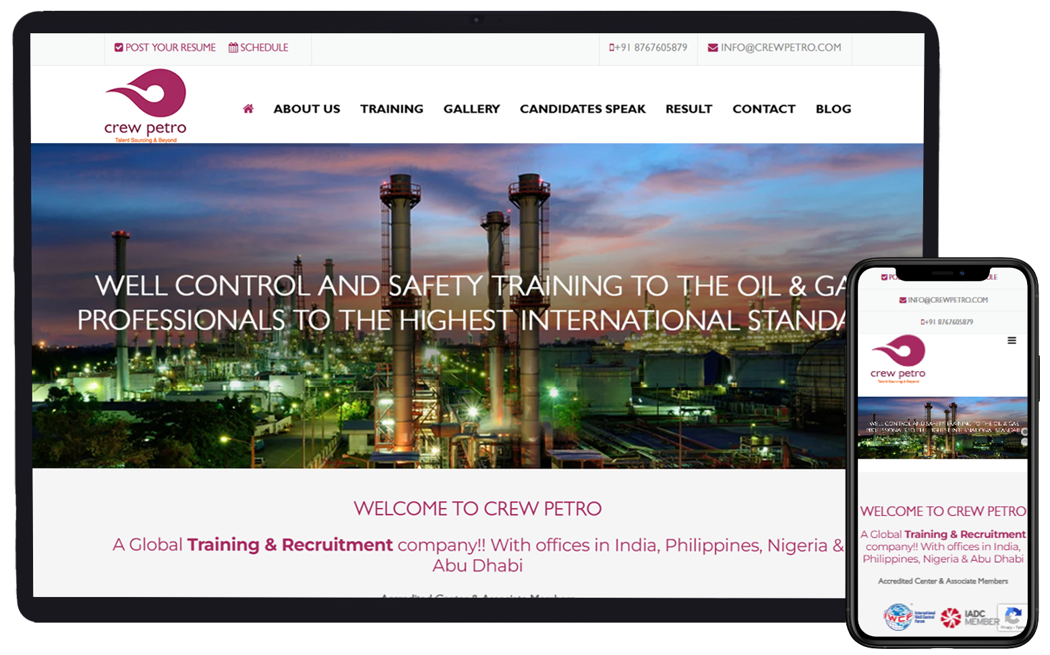Click the IWCF accreditation logo on the phone
Image resolution: width=1050 pixels, height=655 pixels.
coord(908,617)
